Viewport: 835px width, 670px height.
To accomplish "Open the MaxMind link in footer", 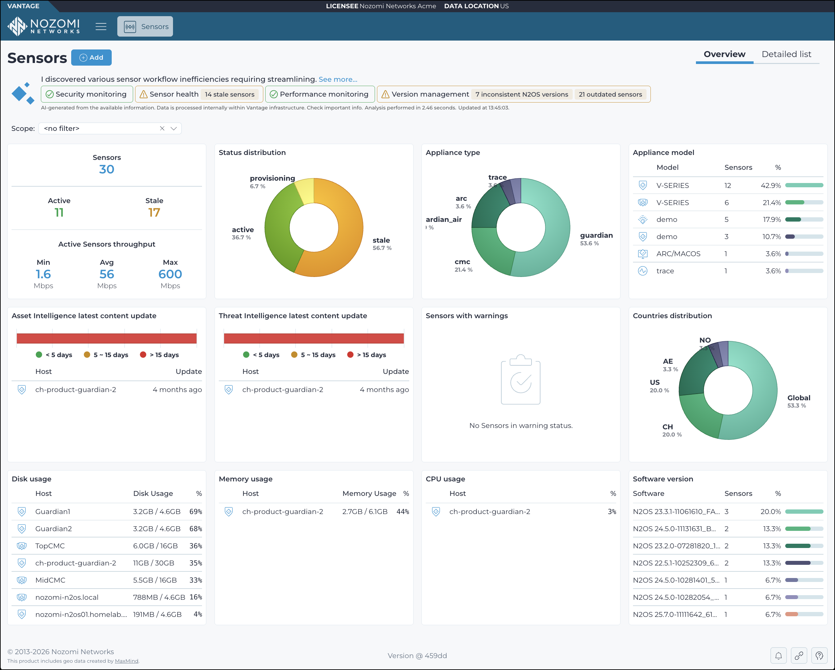I will point(126,661).
